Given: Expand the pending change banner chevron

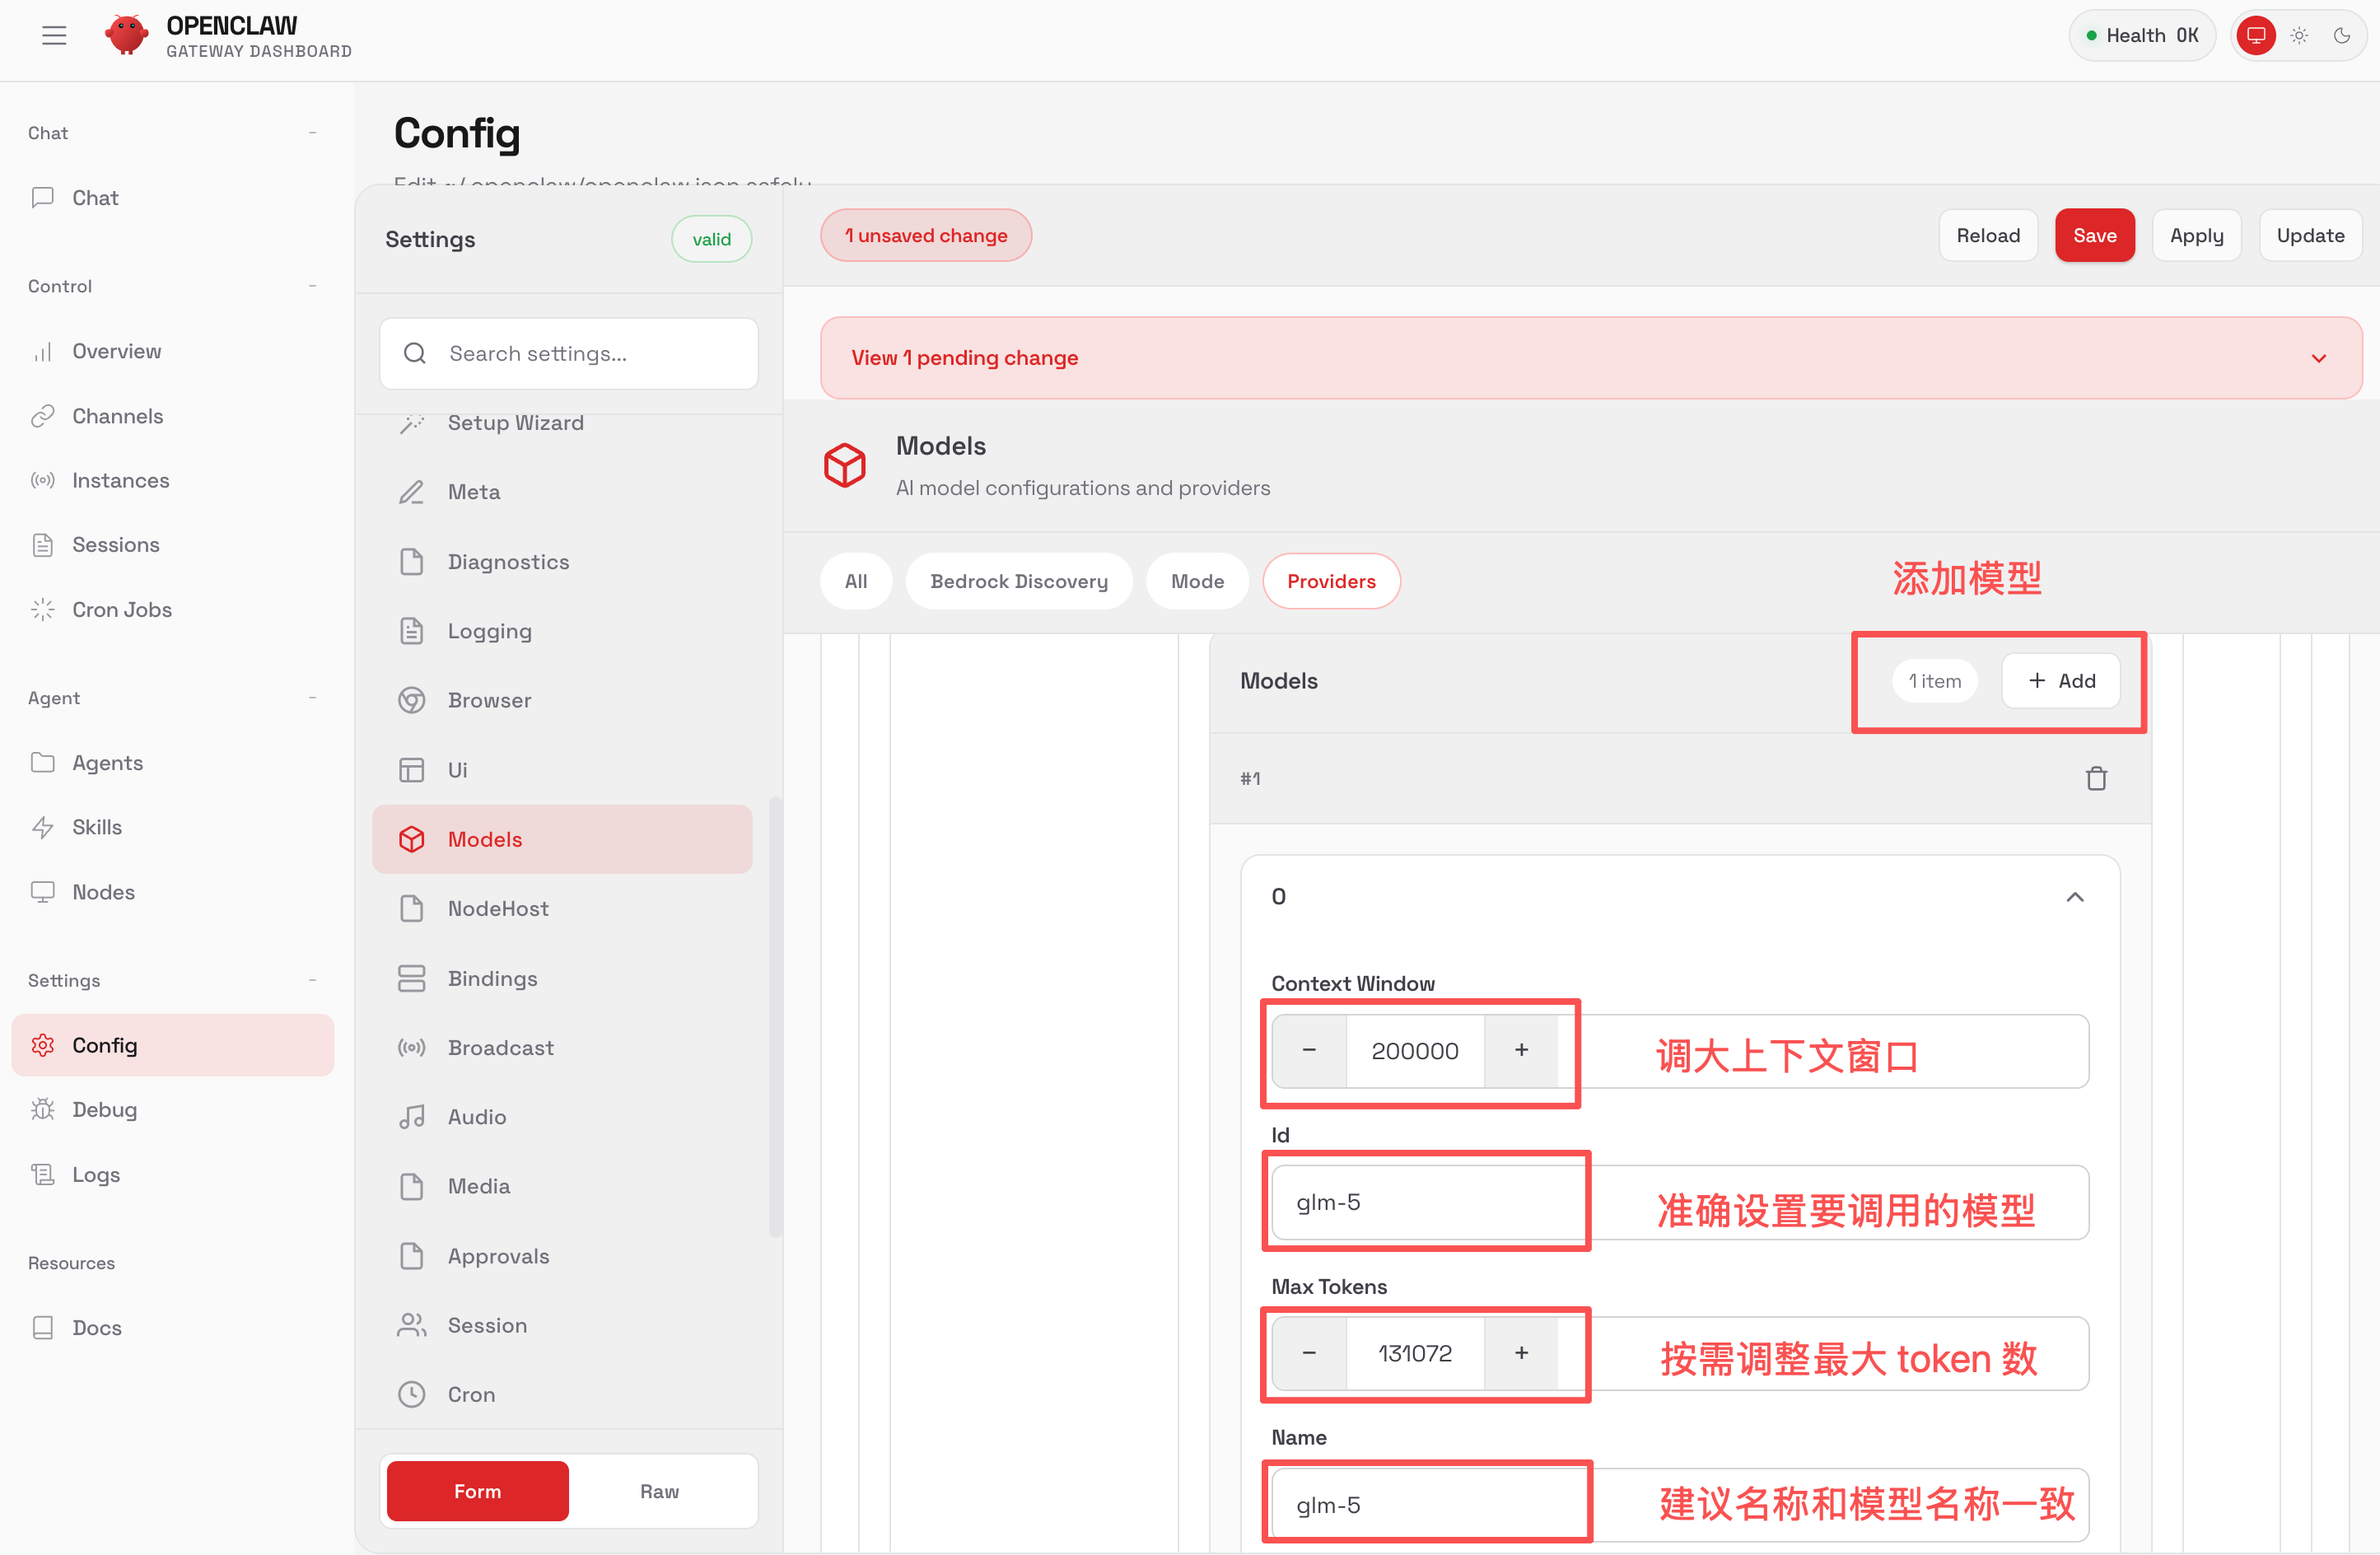Looking at the screenshot, I should 2318,358.
